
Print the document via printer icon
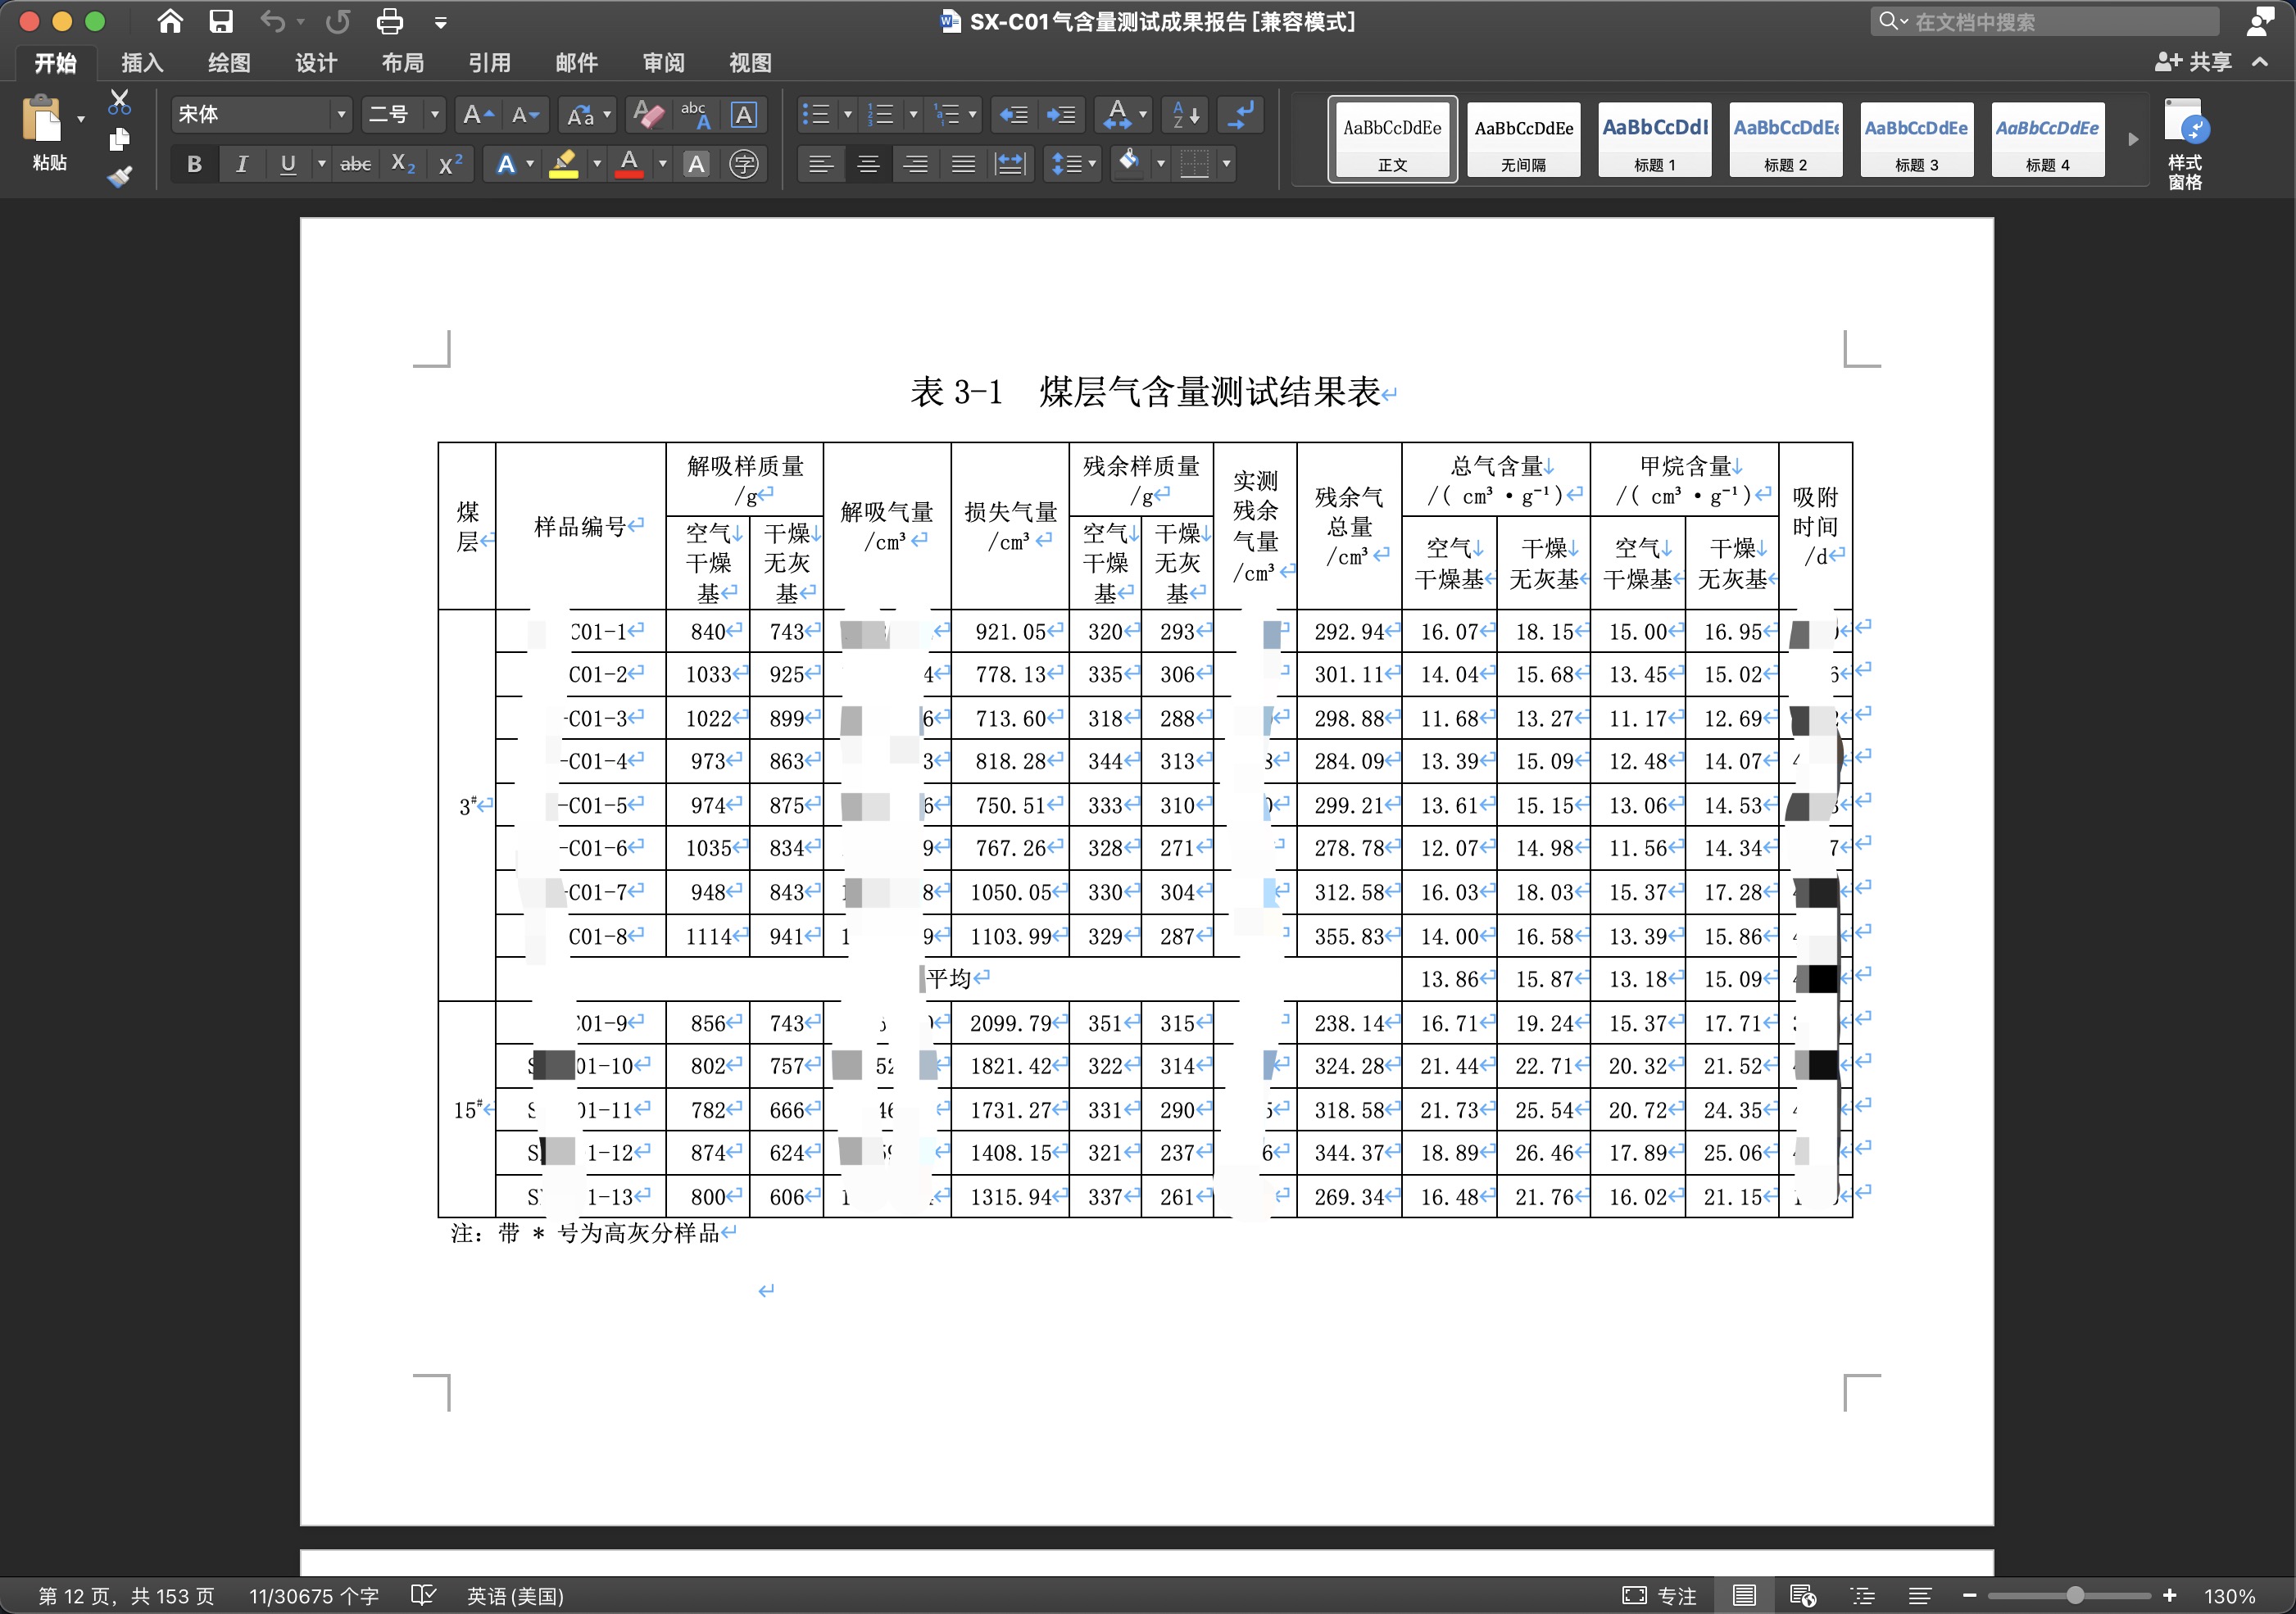(390, 21)
